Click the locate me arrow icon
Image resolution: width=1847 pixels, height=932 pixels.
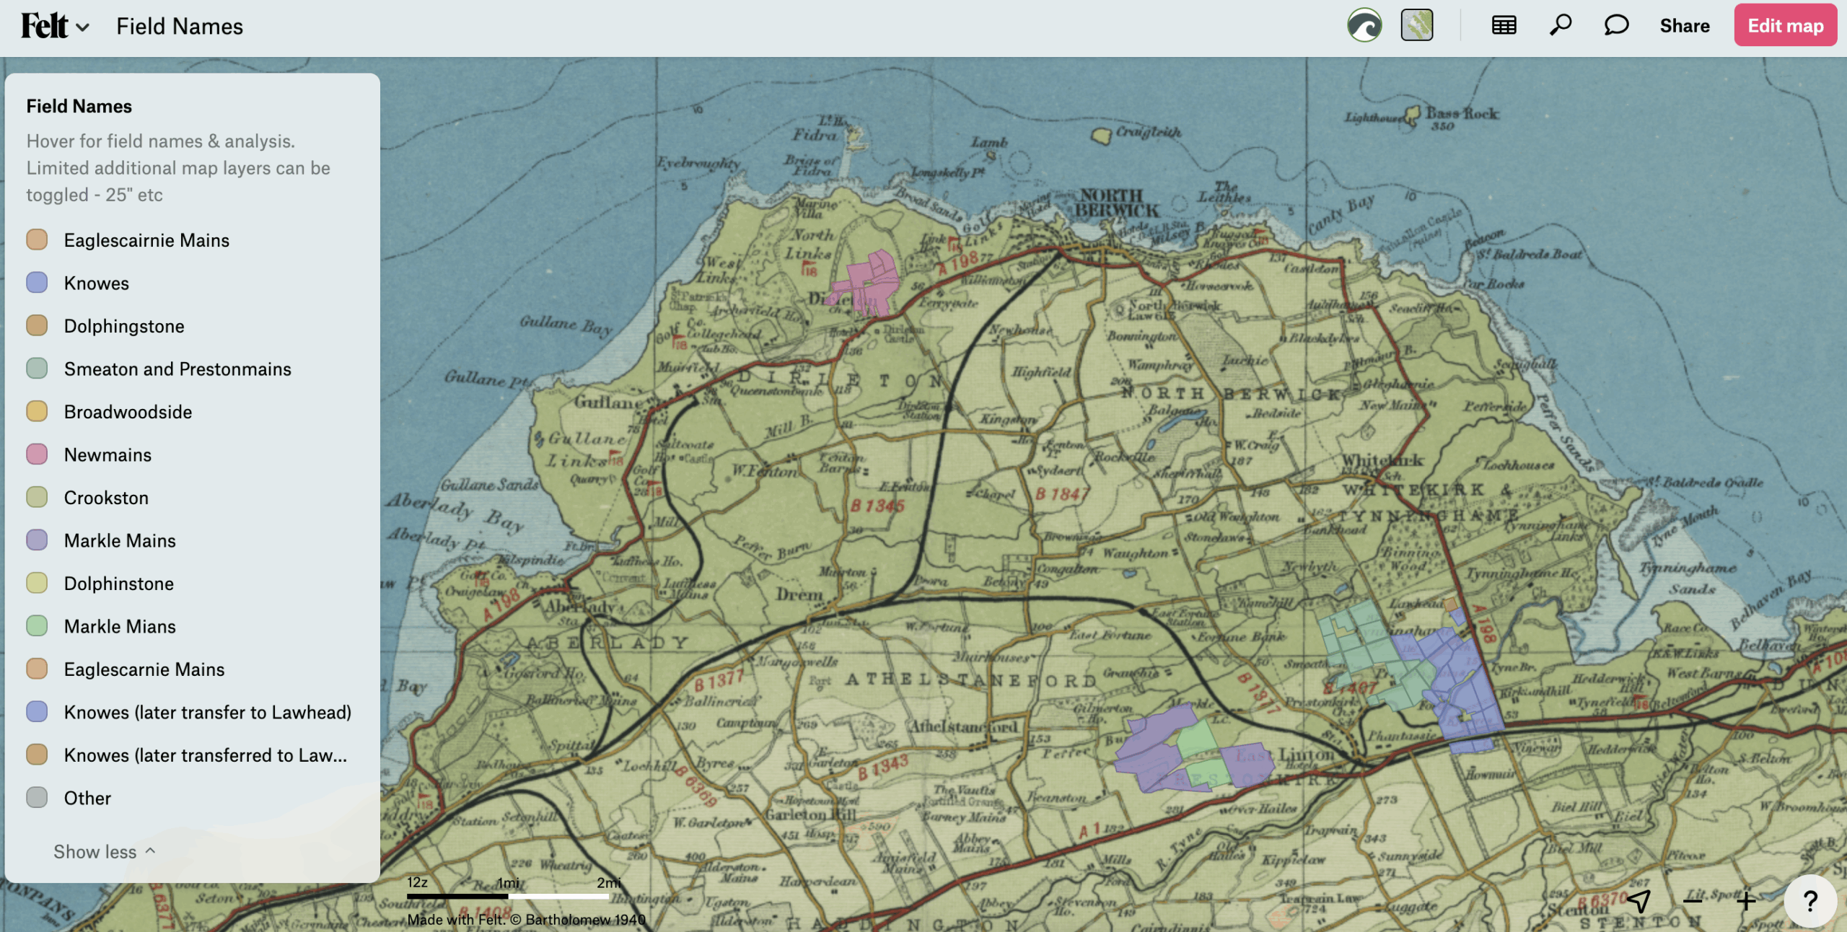[x=1639, y=900]
